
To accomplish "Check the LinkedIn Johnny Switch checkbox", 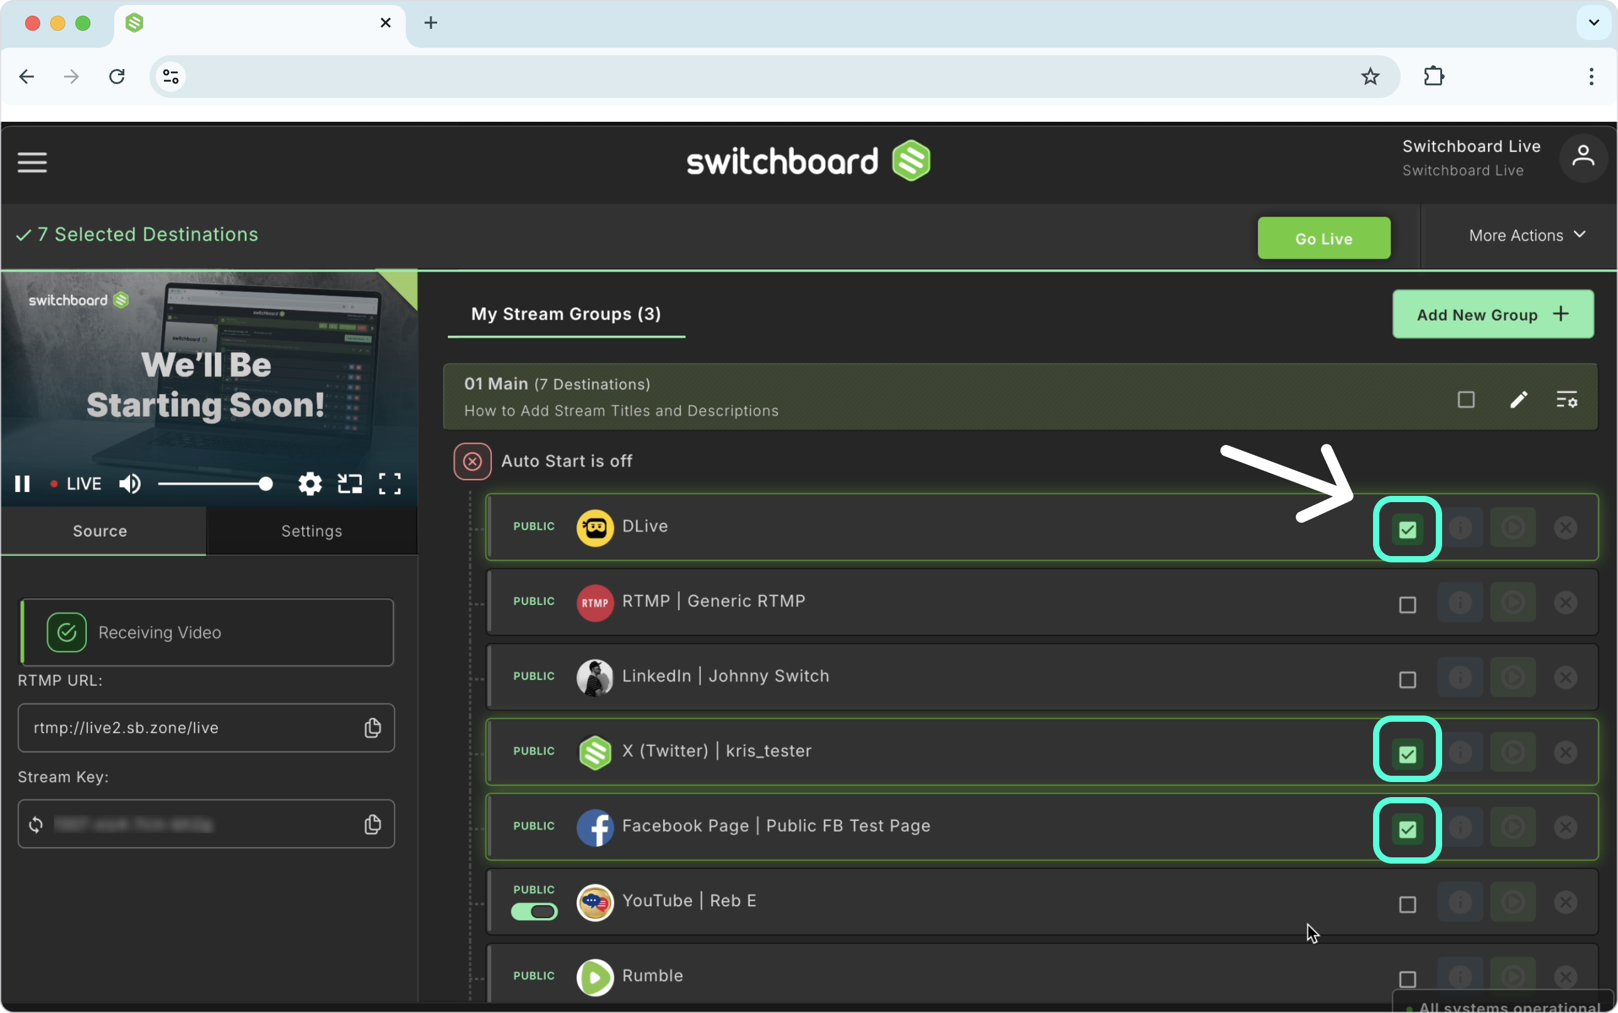I will coord(1408,680).
